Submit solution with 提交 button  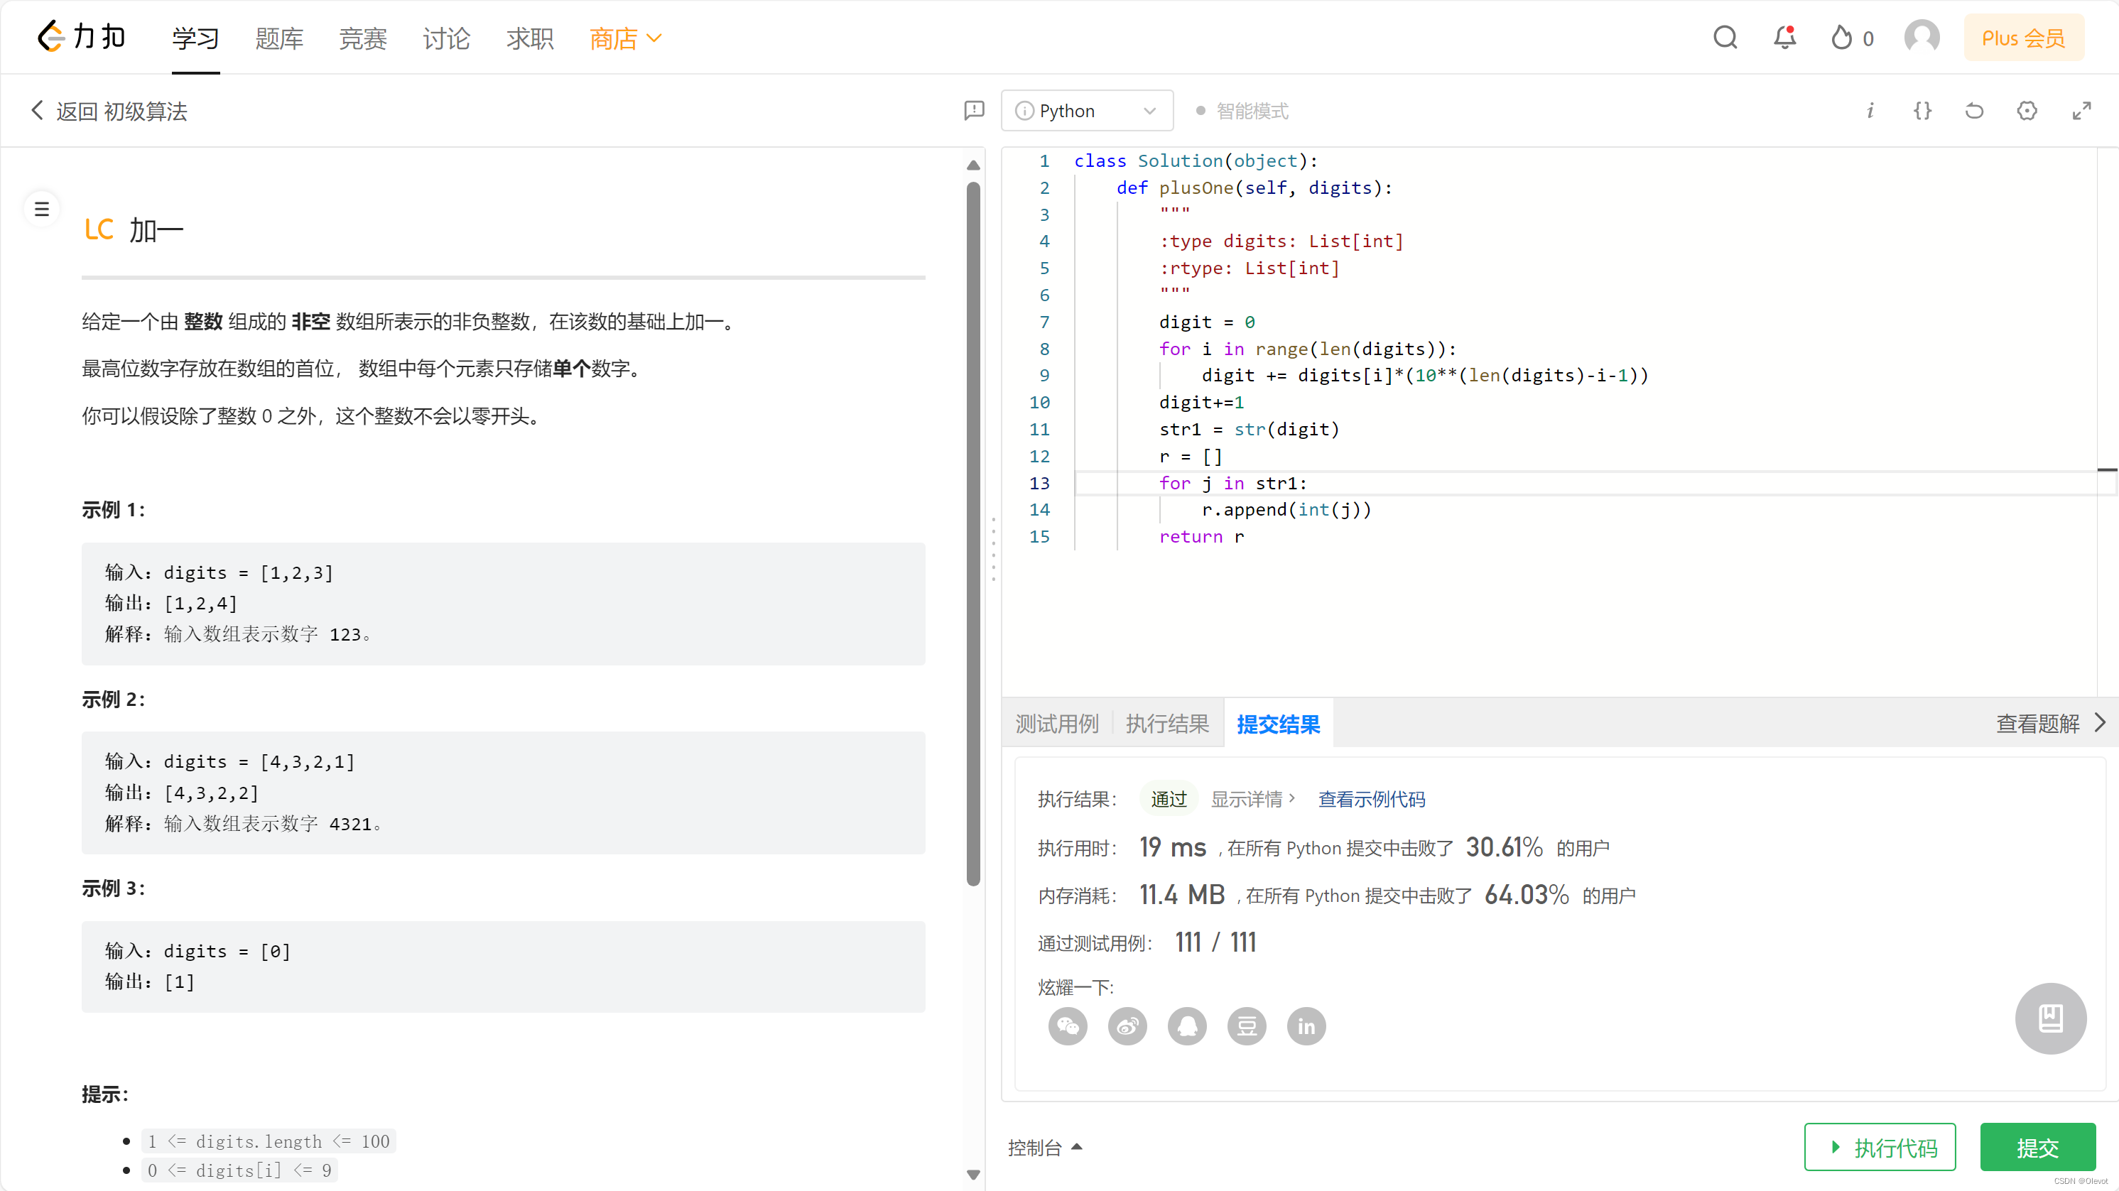tap(2037, 1146)
